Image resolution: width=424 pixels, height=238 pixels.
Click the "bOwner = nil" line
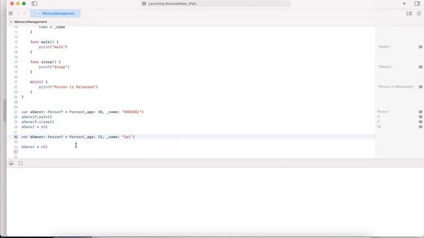coord(34,147)
